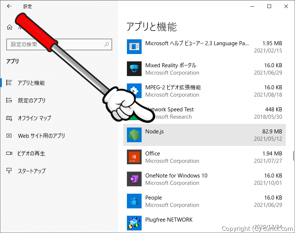Open the 既定のアプリ settings page
The height and width of the screenshot is (233, 295).
[x=32, y=101]
